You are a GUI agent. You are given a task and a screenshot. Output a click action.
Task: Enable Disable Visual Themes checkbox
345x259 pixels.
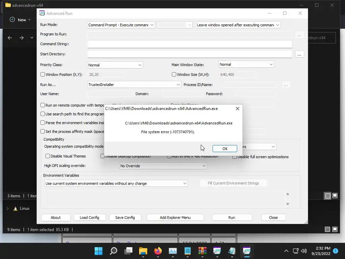48,156
